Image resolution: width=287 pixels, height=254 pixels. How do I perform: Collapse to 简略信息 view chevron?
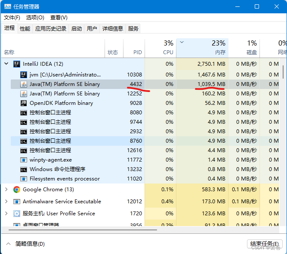tap(8, 244)
